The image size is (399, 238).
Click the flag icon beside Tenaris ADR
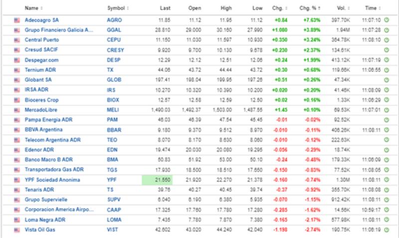[17, 190]
